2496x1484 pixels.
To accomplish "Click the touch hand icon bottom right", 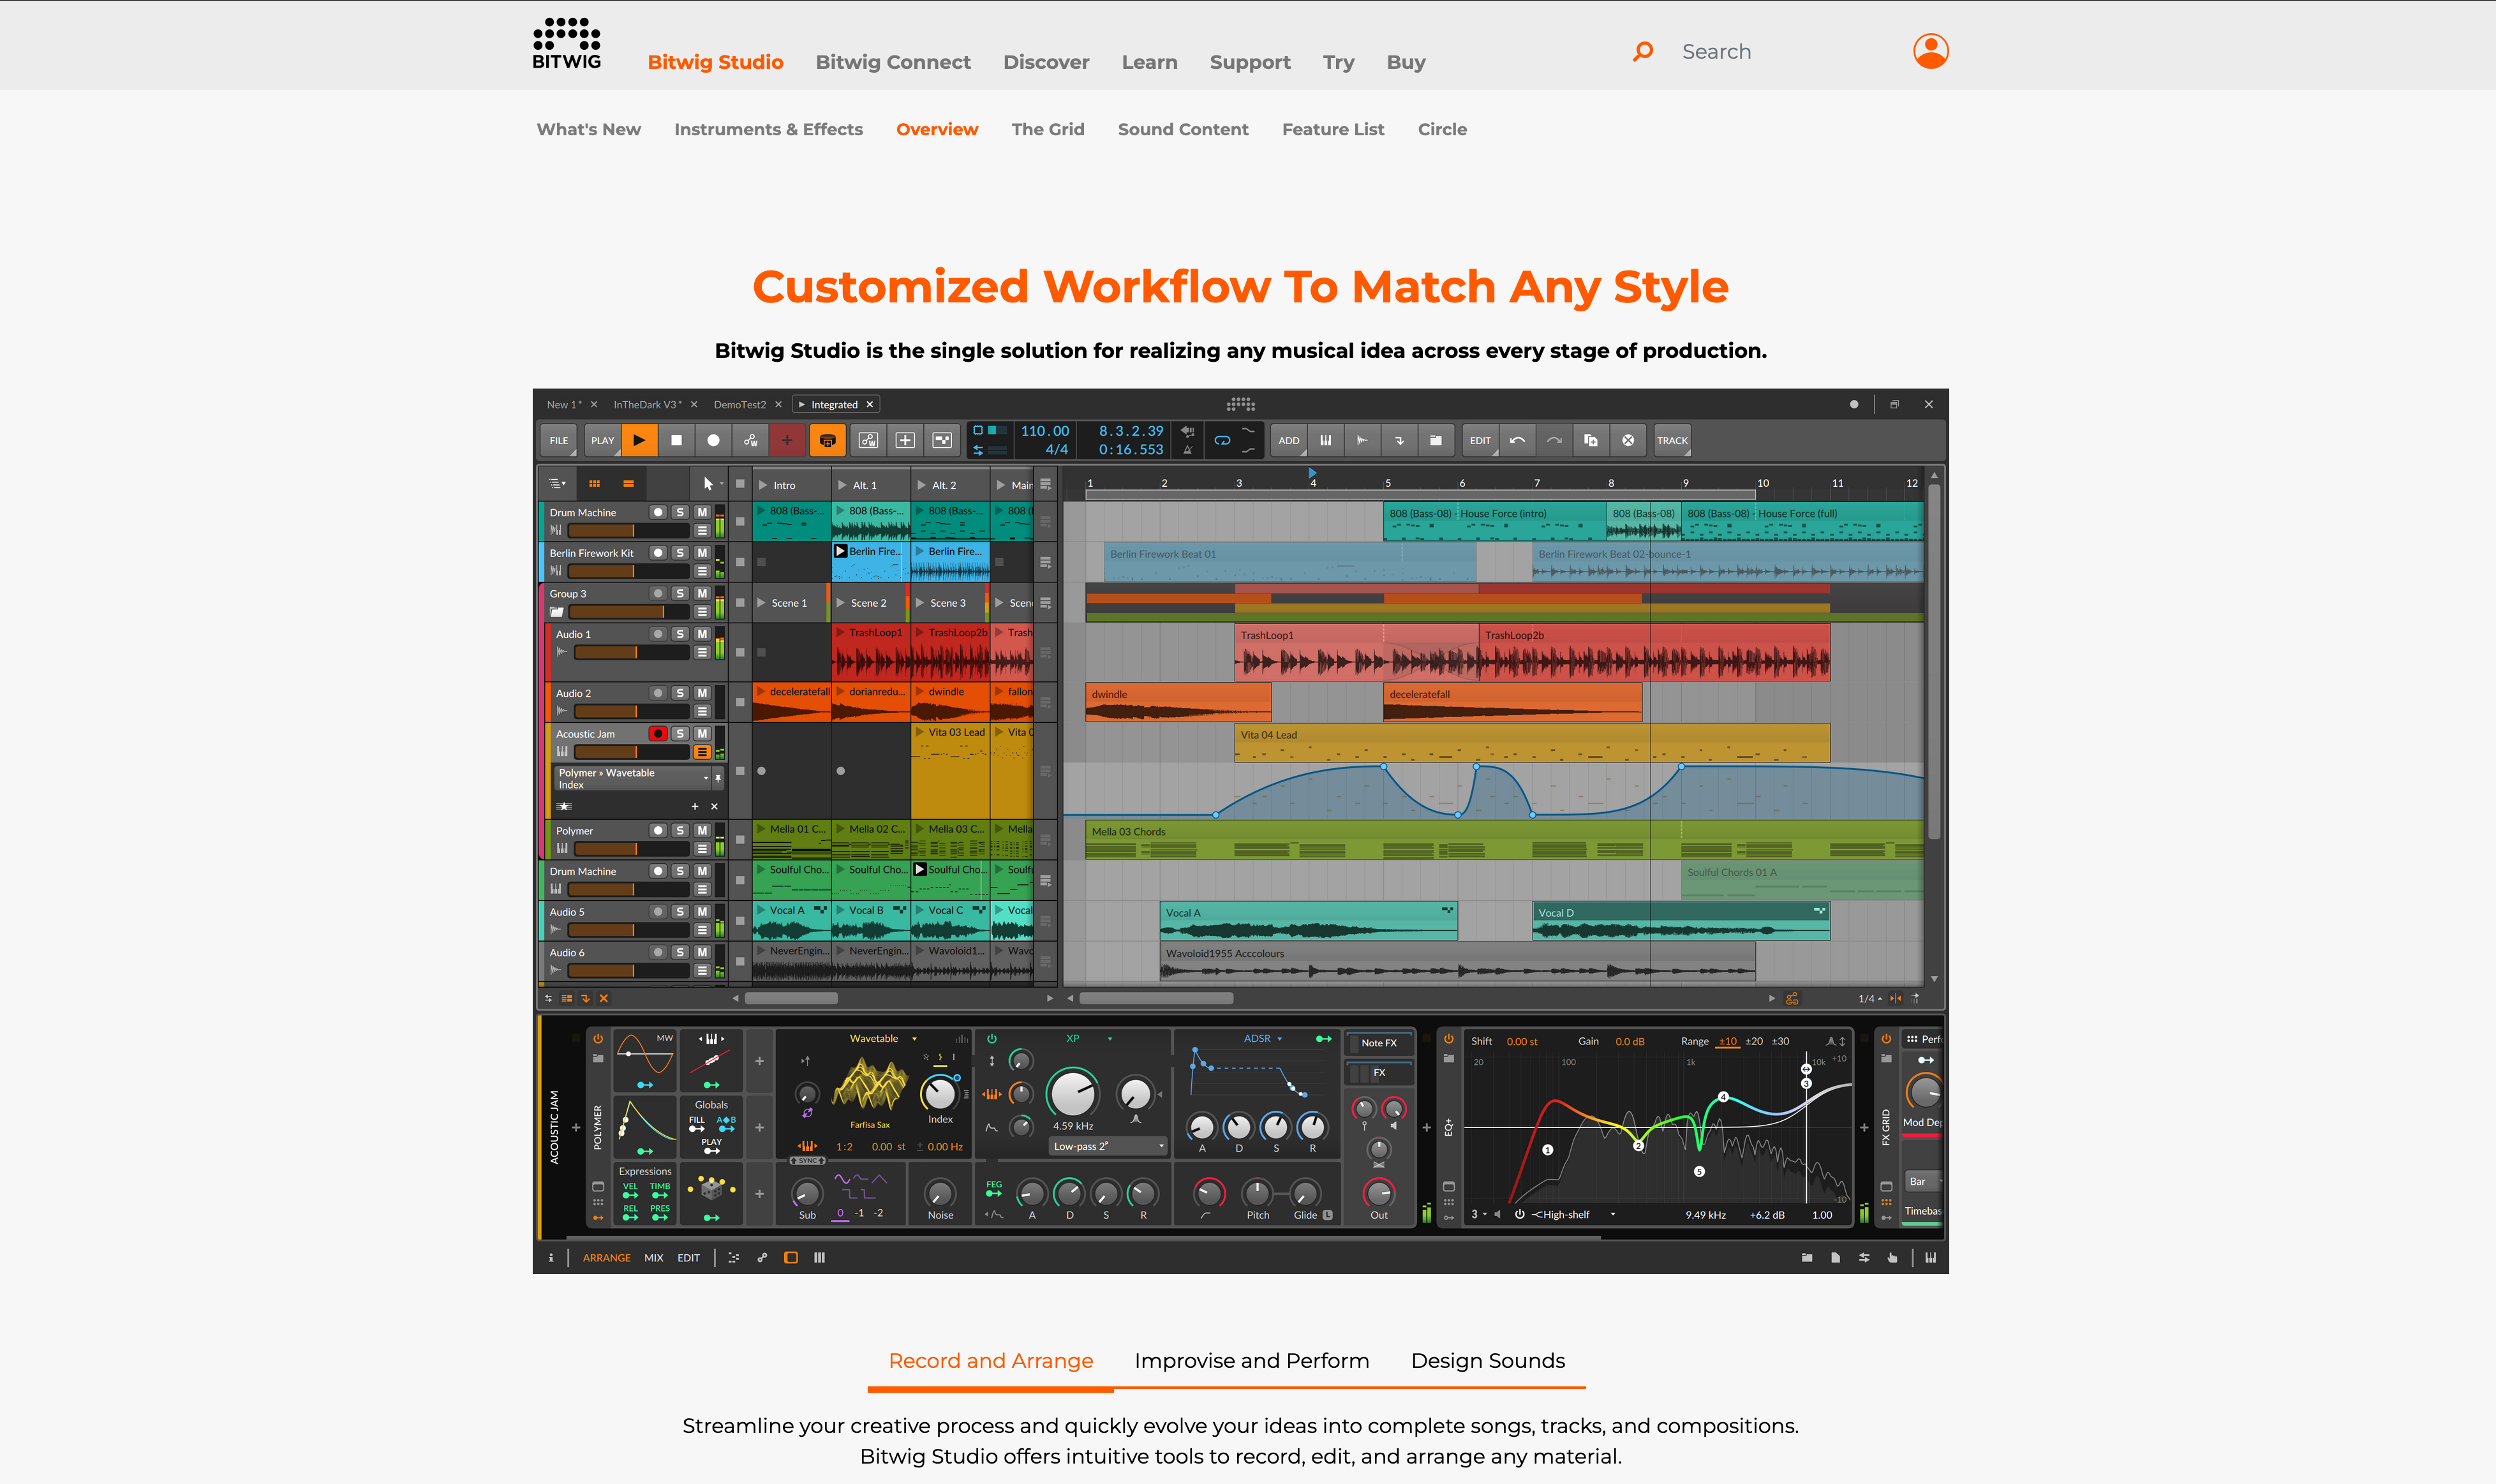I will click(x=1892, y=1258).
